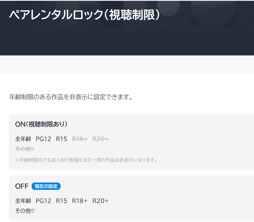The height and width of the screenshot is (222, 254).
Task: Click 全年齢 in the ON card
Action: tap(23, 139)
